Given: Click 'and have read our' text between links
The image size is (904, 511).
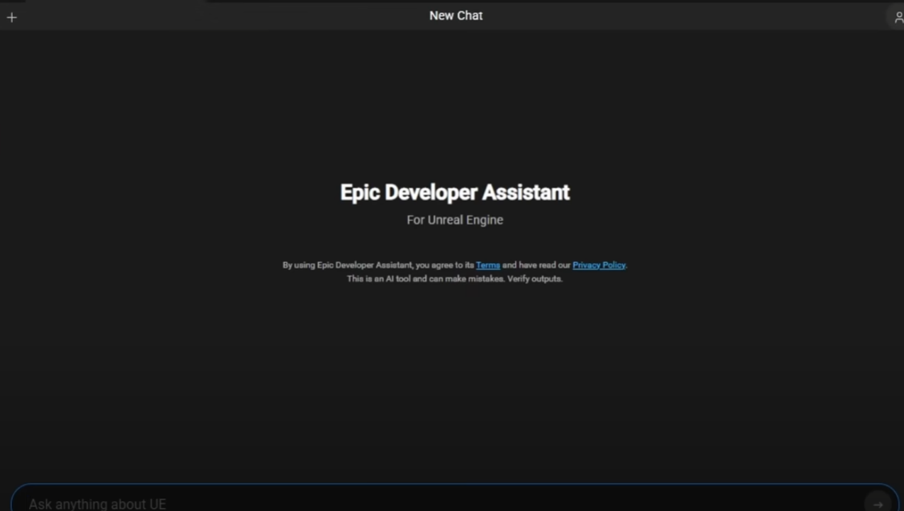Looking at the screenshot, I should (536, 265).
